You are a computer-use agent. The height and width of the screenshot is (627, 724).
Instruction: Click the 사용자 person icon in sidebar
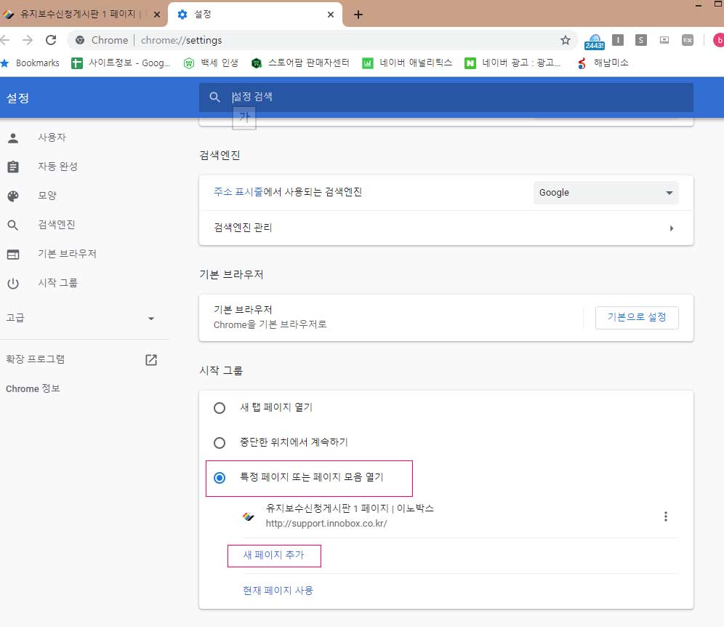pyautogui.click(x=13, y=137)
